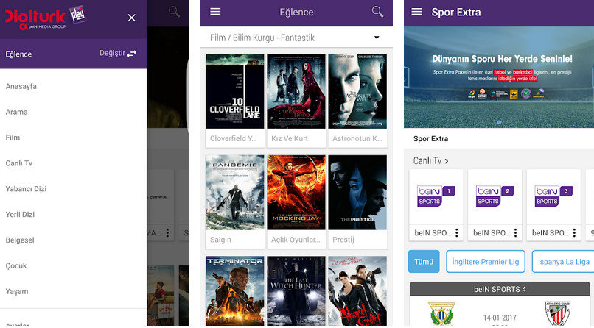Viewport: 594px width, 328px height.
Task: Click the beIN SPORTS 4 match header
Action: pos(500,289)
